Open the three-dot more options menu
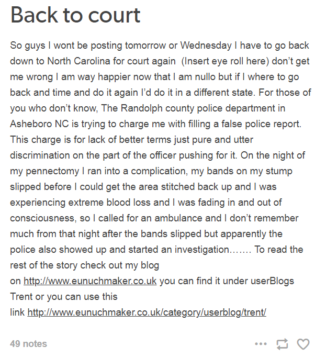The width and height of the screenshot is (315, 358). (x=261, y=344)
